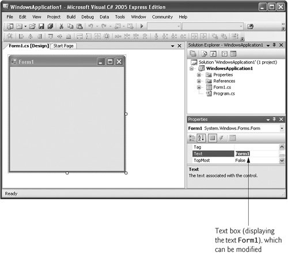Open the platform selection combo box

213,26
